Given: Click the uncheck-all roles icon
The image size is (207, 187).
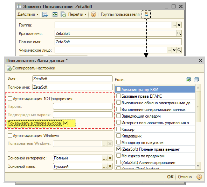Looking at the screenshot, I should tap(197, 79).
